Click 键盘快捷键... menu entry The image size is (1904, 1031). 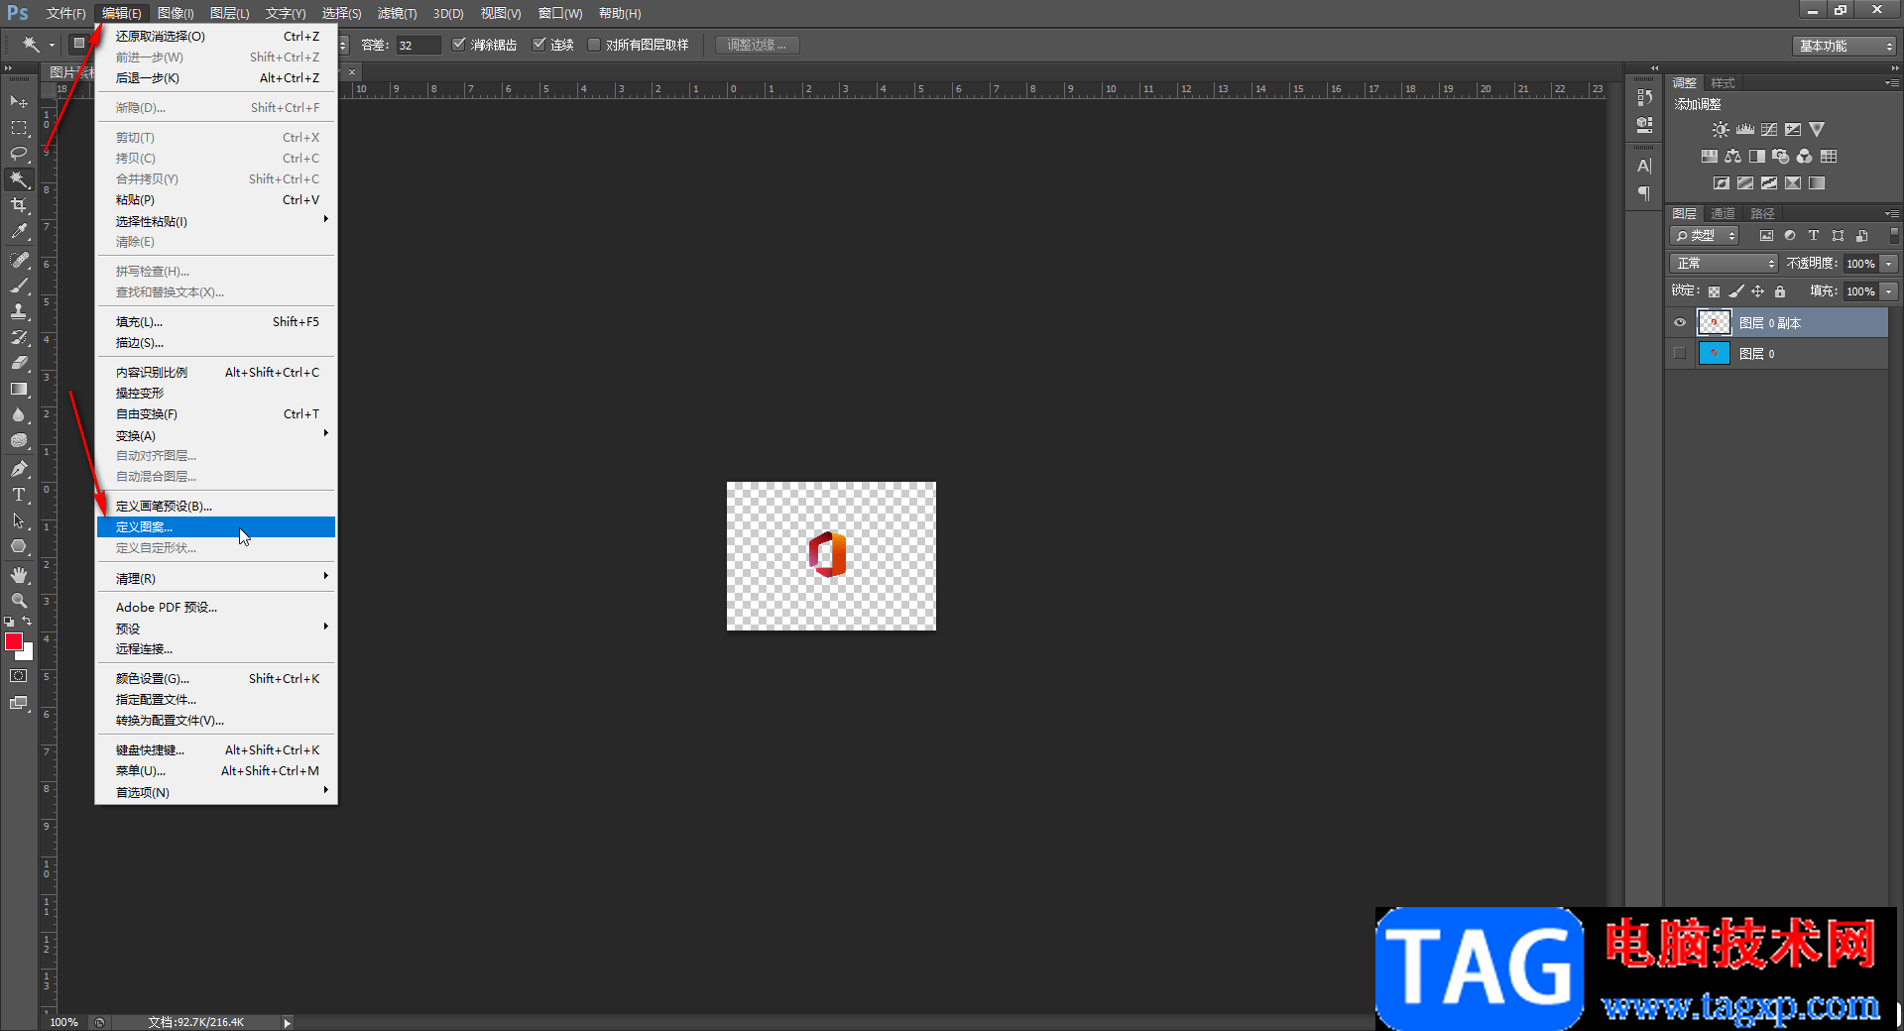click(x=216, y=749)
